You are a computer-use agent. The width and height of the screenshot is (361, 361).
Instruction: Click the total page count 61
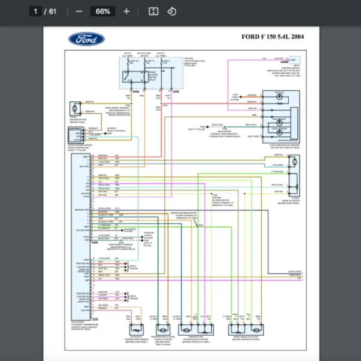54,11
